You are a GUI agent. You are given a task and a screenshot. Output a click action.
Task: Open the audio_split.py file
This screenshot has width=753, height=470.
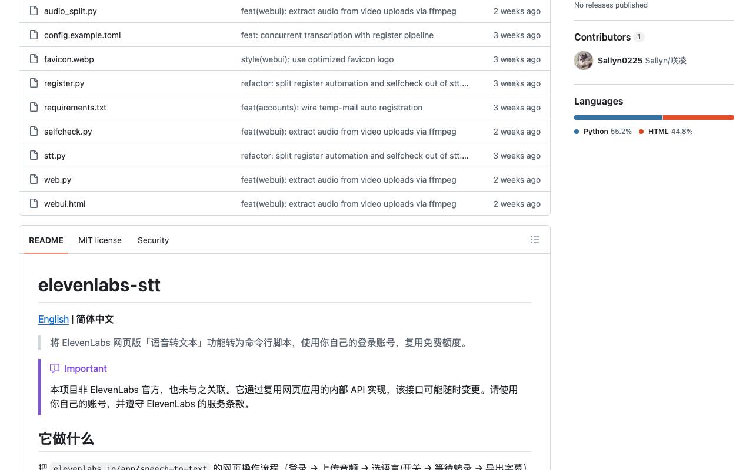pos(71,11)
